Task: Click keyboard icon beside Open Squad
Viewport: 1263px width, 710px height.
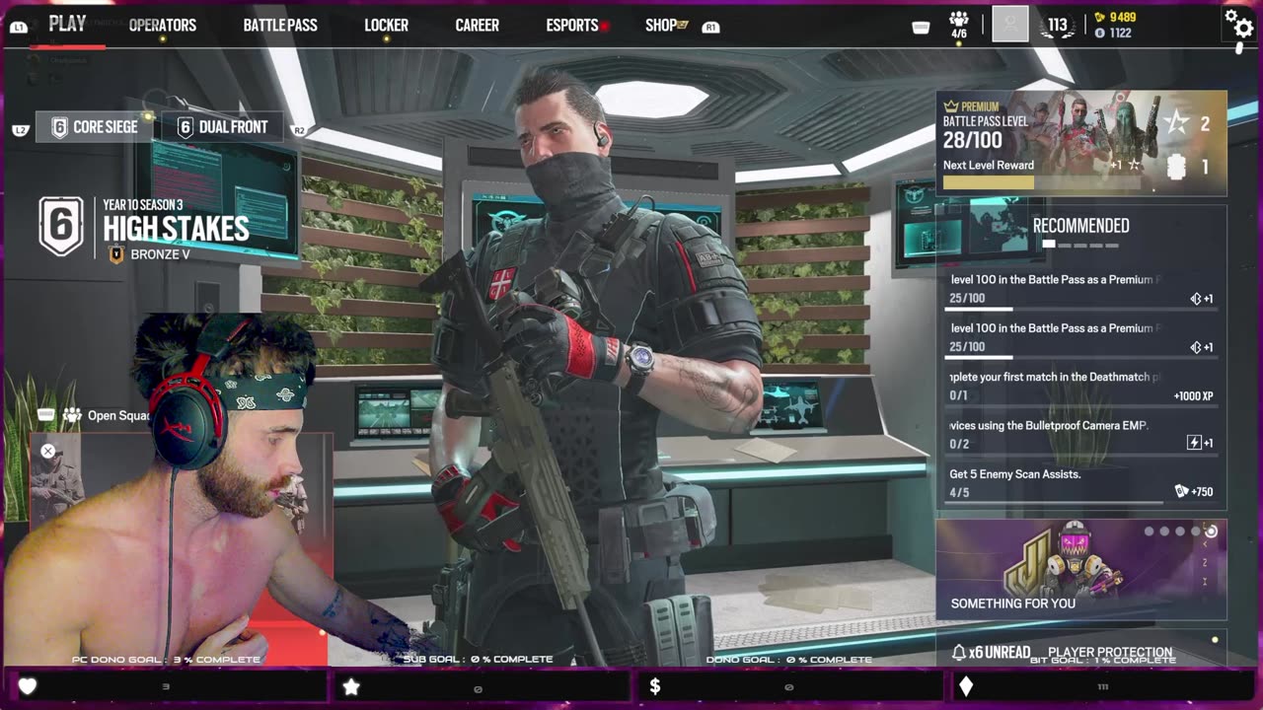Action: [45, 415]
